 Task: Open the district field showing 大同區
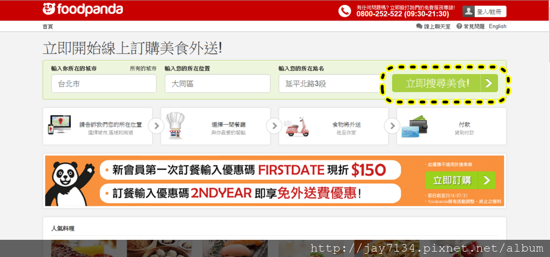coord(218,83)
